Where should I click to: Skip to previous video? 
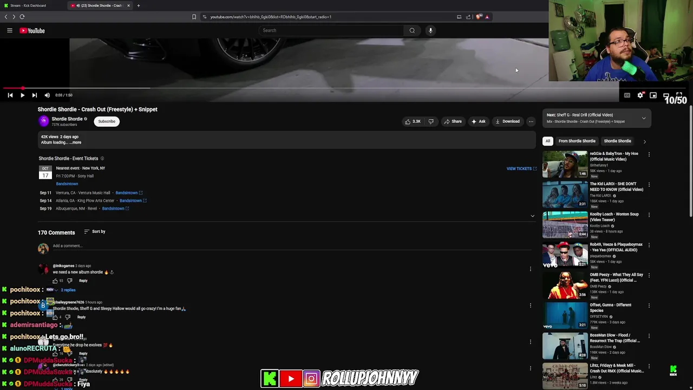10,95
